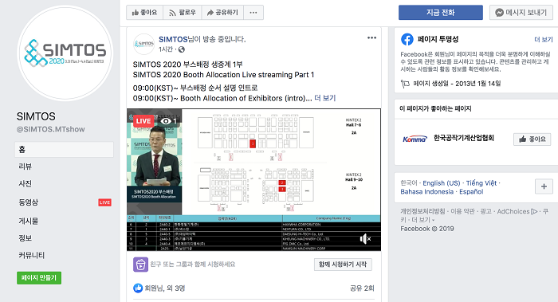Open 광고 advertising footer link
This screenshot has height=302, width=558.
click(x=485, y=211)
